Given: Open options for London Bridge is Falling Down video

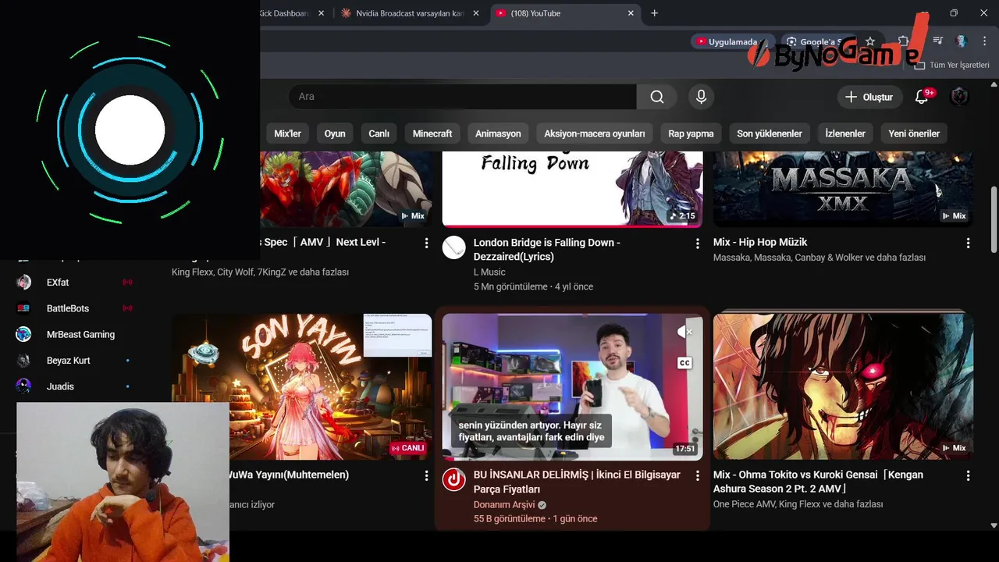Looking at the screenshot, I should click(697, 244).
